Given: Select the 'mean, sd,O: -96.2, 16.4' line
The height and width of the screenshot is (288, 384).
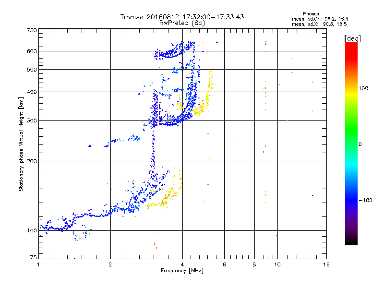Looking at the screenshot, I should (320, 19).
